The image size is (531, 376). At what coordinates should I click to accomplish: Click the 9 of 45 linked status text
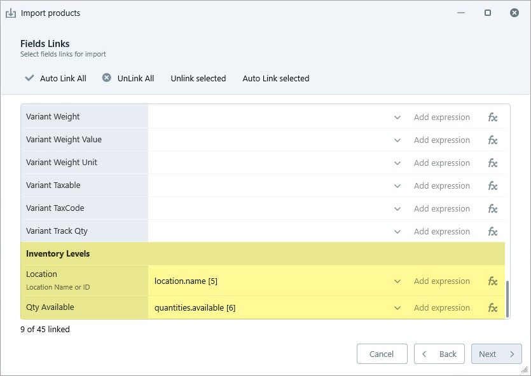[45, 330]
